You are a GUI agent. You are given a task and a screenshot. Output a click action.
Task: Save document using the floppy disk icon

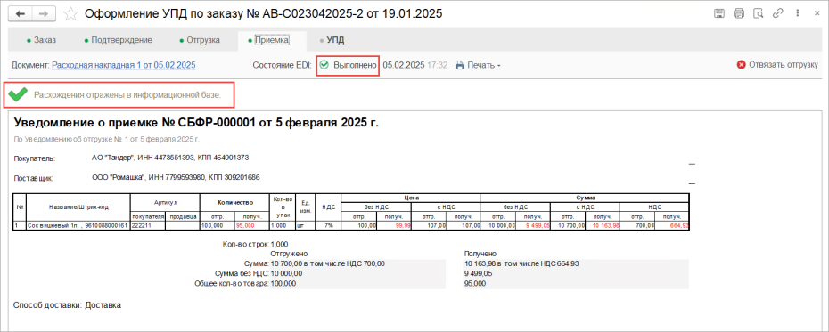(719, 14)
